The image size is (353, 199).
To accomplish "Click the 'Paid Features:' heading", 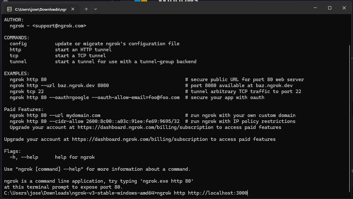I will tap(24, 109).
